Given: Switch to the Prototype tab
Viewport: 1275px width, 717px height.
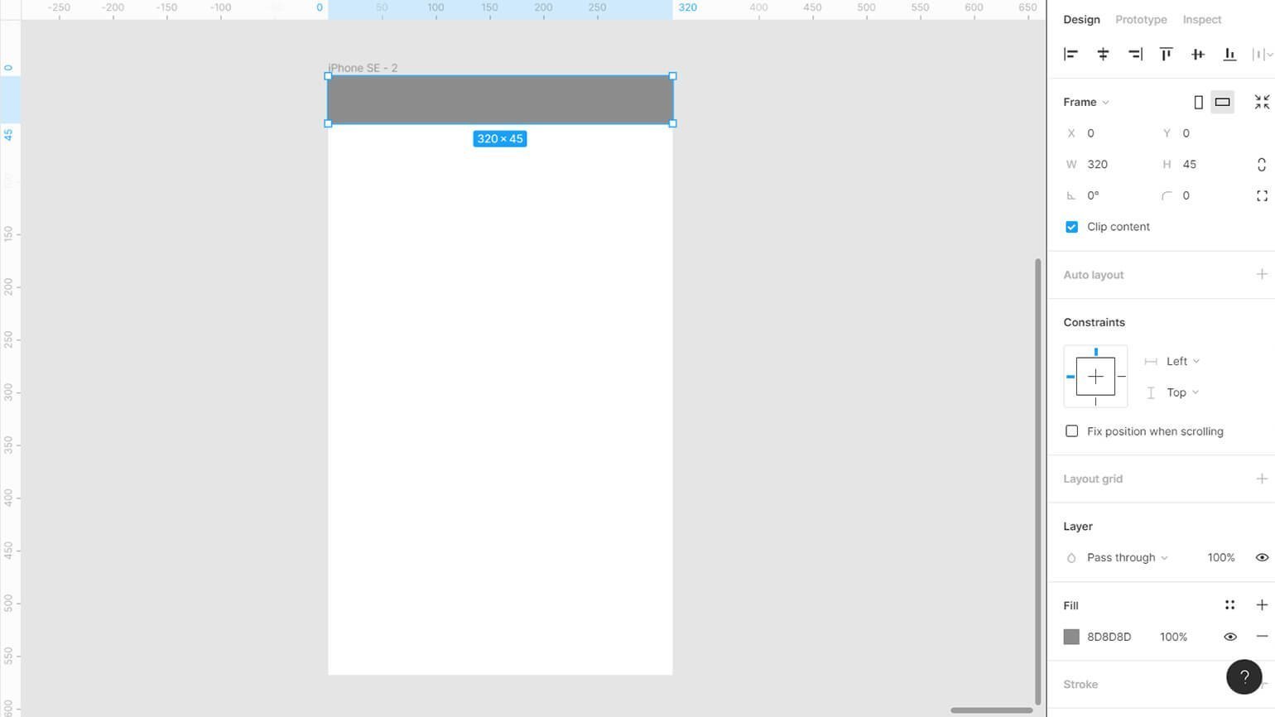Looking at the screenshot, I should coord(1141,20).
